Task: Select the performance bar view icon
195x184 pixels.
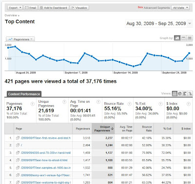Action: click(185, 93)
